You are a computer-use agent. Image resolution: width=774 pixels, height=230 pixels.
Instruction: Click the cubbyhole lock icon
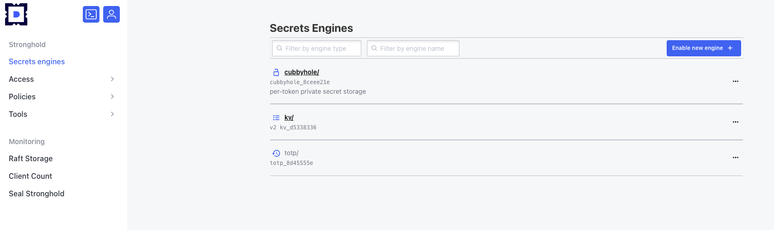coord(276,72)
